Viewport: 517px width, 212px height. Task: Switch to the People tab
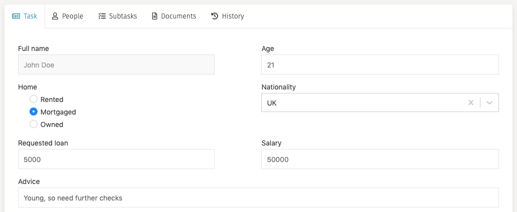[x=68, y=16]
